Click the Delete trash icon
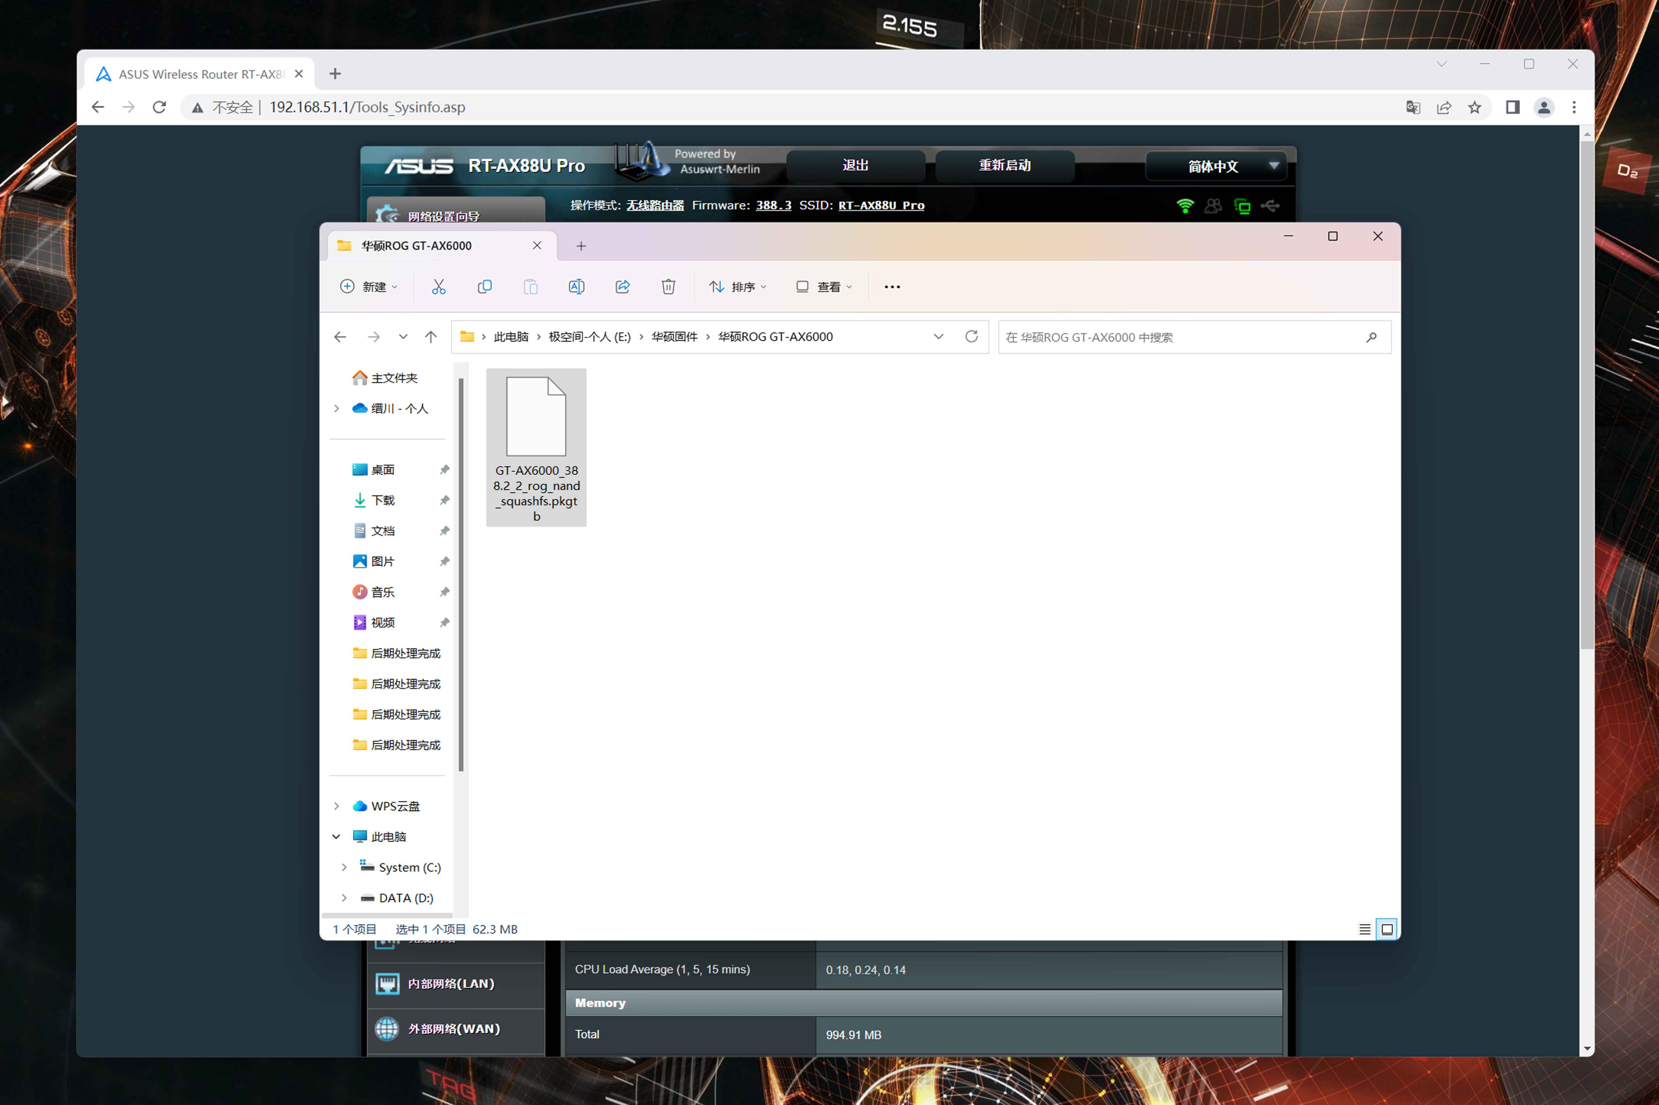Viewport: 1659px width, 1105px height. pyautogui.click(x=668, y=287)
